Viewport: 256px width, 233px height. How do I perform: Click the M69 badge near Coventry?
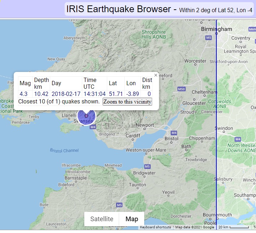[x=252, y=29]
